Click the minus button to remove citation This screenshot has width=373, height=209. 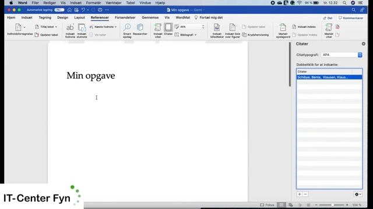pos(305,194)
